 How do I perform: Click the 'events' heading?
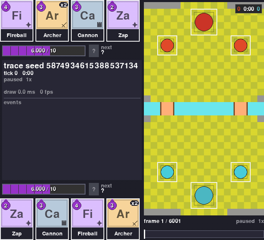click(13, 102)
